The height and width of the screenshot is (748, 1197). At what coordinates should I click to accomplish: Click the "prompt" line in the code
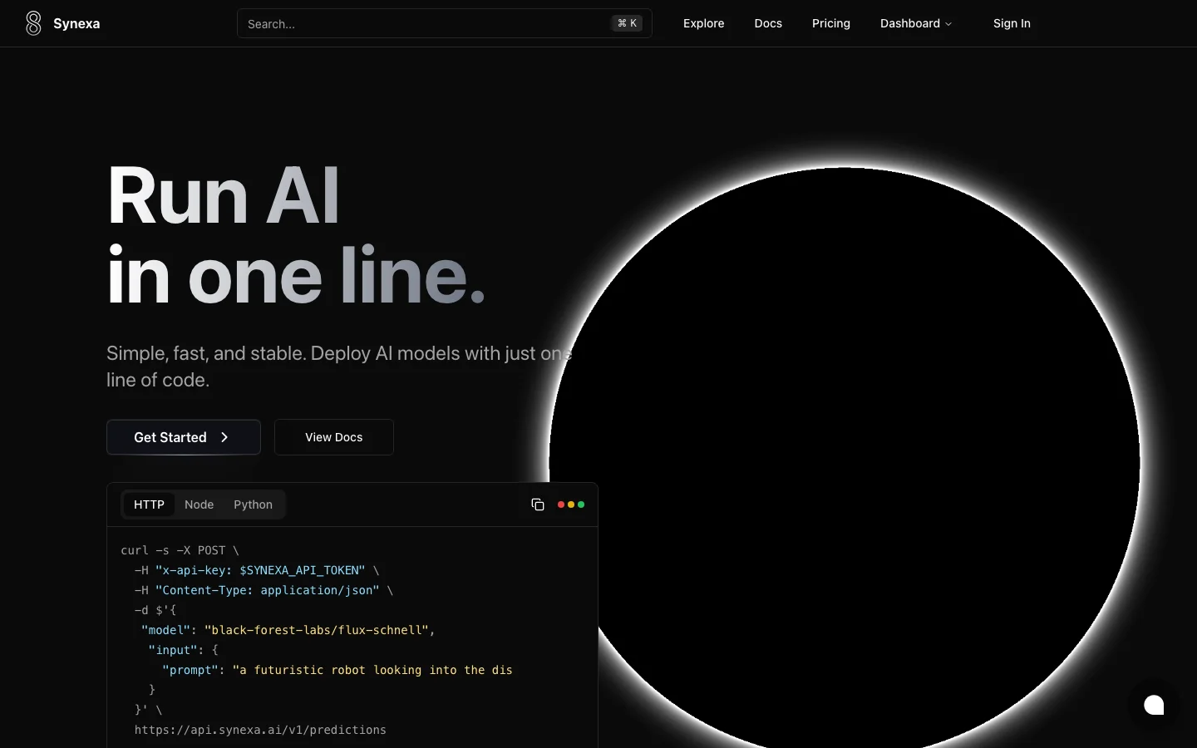[337, 670]
